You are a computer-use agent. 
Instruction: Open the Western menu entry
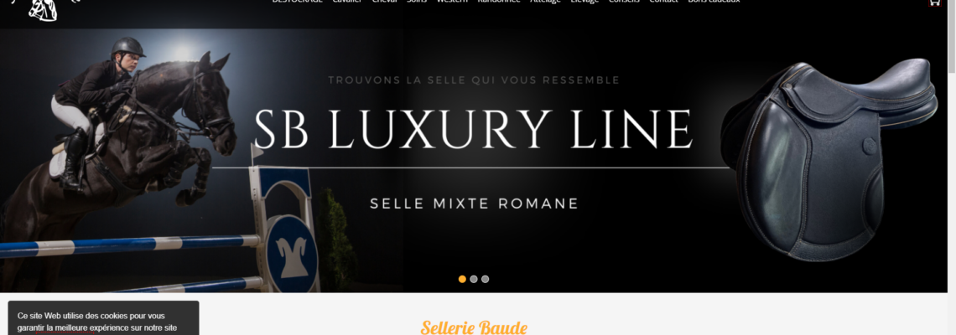coord(452,1)
